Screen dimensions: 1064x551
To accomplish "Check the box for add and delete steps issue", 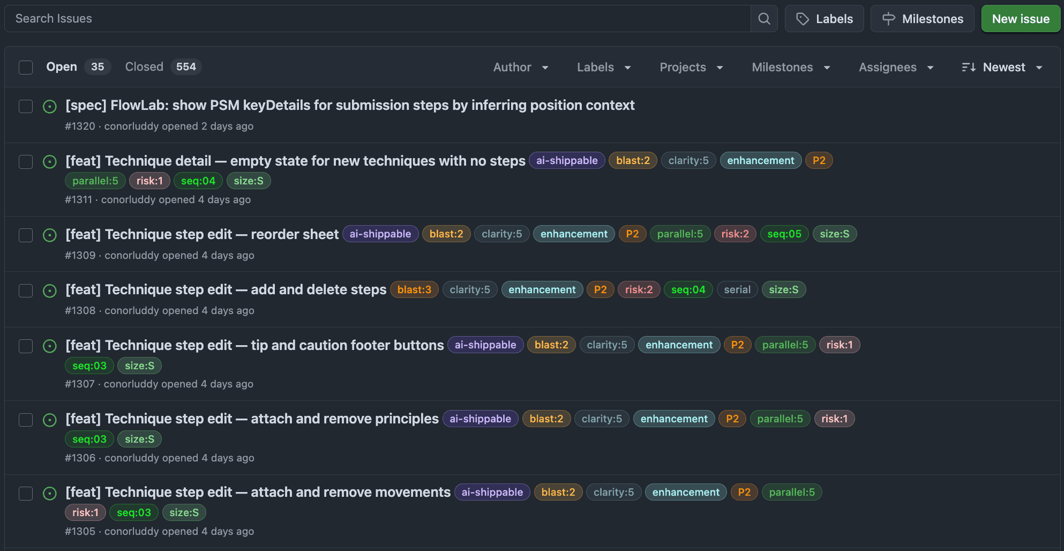I will [25, 291].
